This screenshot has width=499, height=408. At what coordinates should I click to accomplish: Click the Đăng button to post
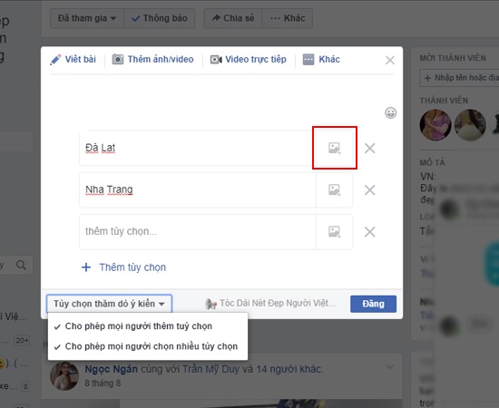click(373, 304)
